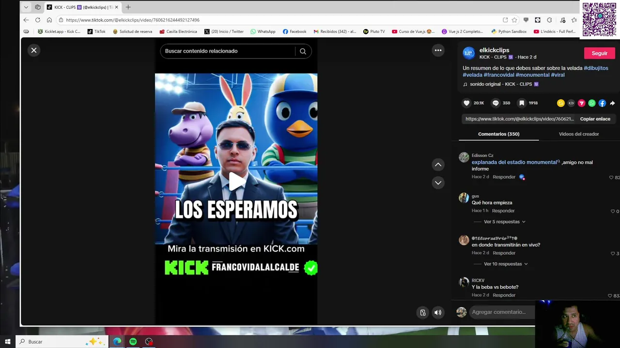Like gus's comment
620x348 pixels.
coord(613,211)
